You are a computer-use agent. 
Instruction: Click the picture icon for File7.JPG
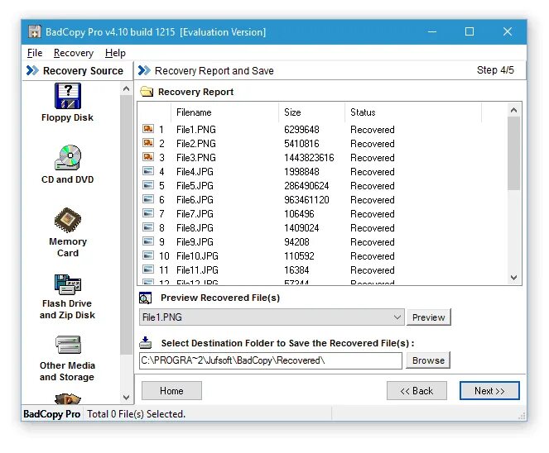[148, 213]
